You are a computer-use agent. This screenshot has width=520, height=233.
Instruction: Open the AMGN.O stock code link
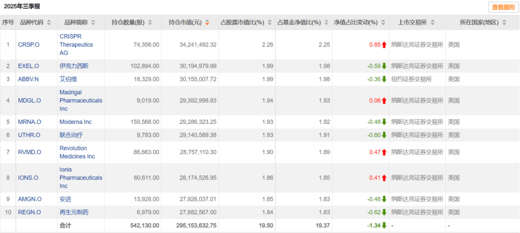coord(30,199)
